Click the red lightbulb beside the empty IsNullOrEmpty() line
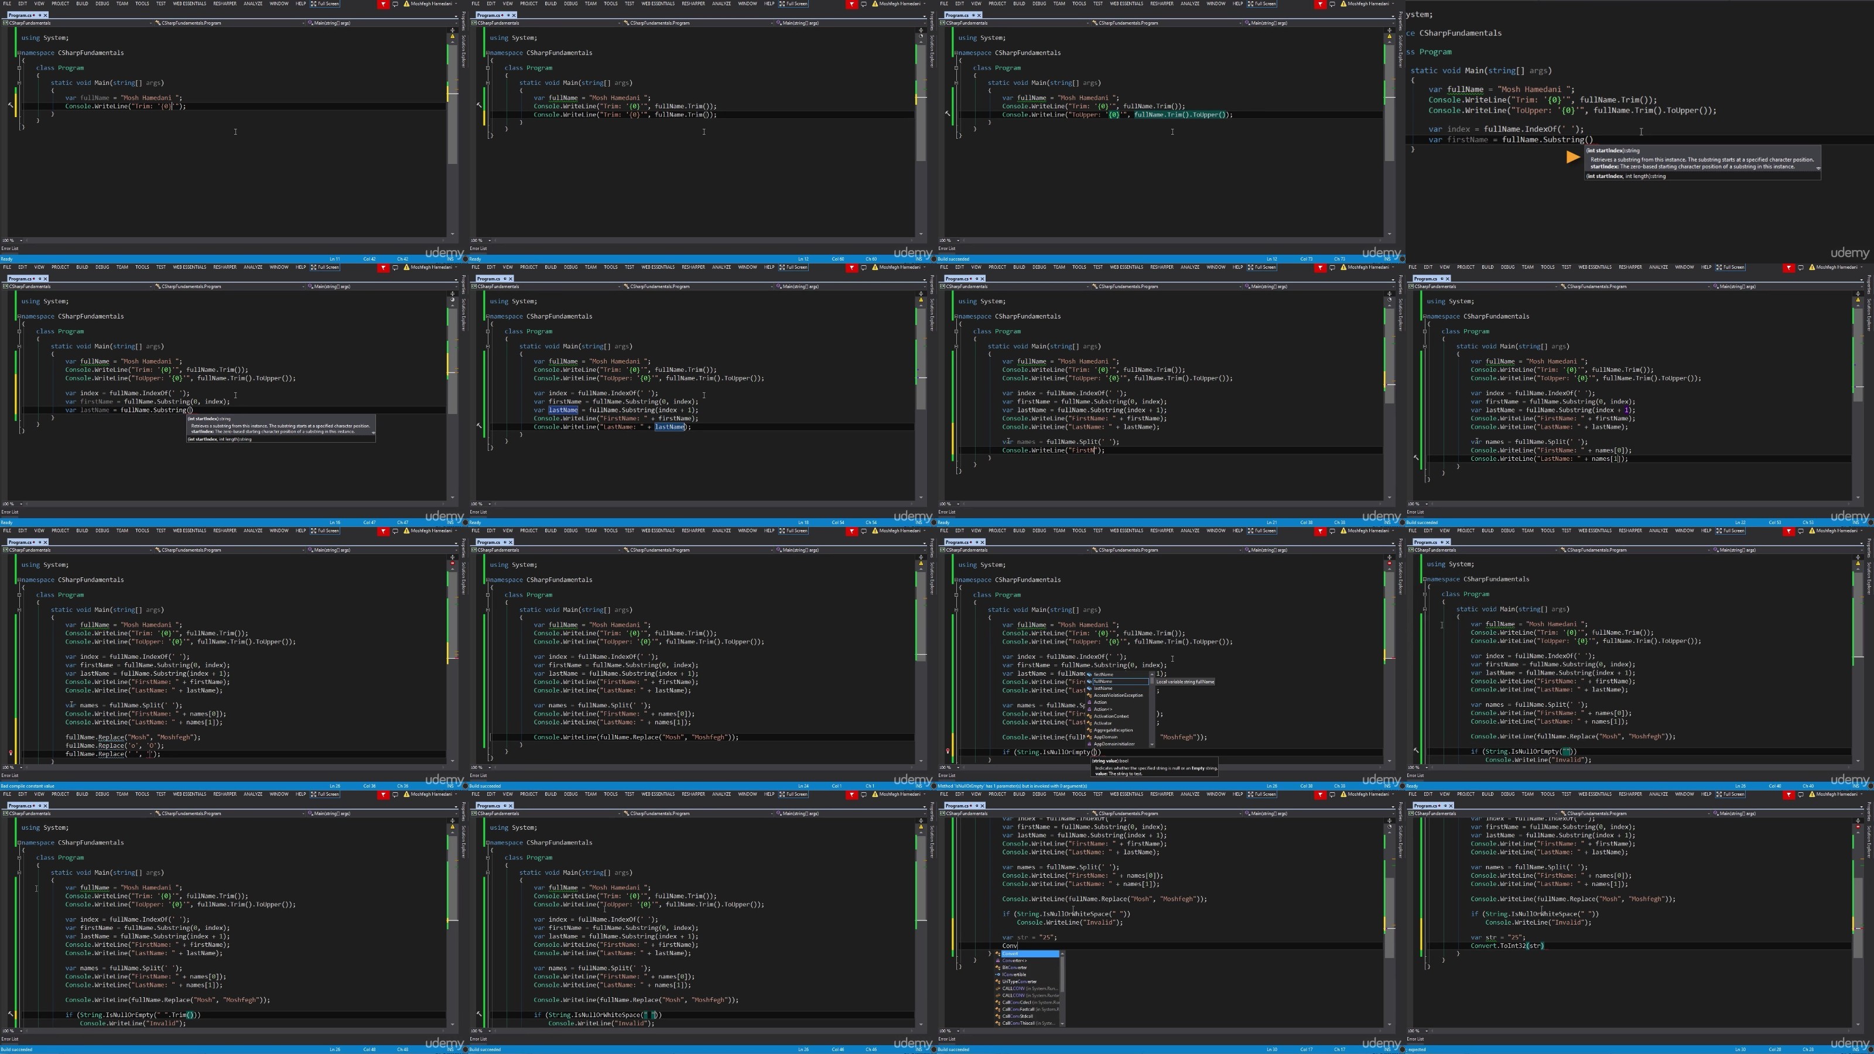This screenshot has width=1874, height=1054. pyautogui.click(x=947, y=751)
